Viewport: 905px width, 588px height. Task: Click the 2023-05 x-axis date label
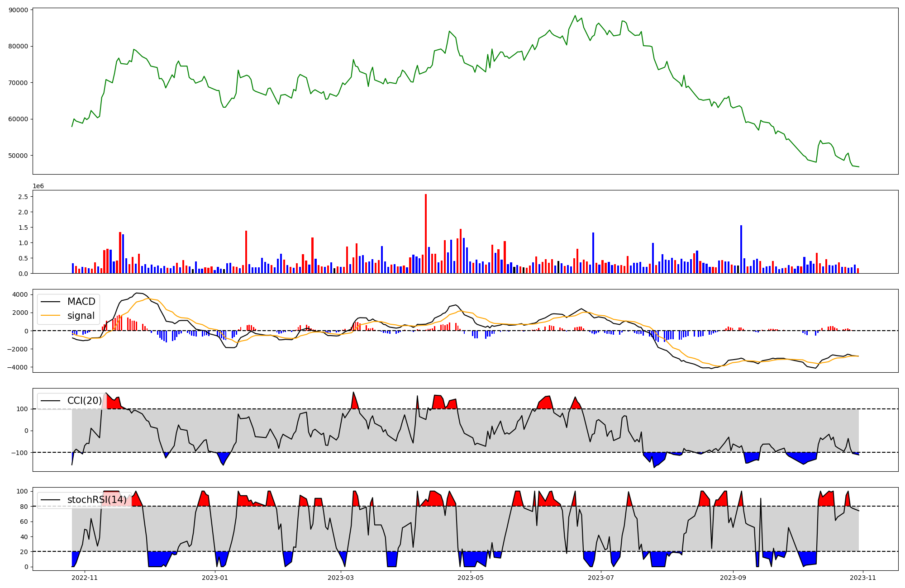point(471,577)
